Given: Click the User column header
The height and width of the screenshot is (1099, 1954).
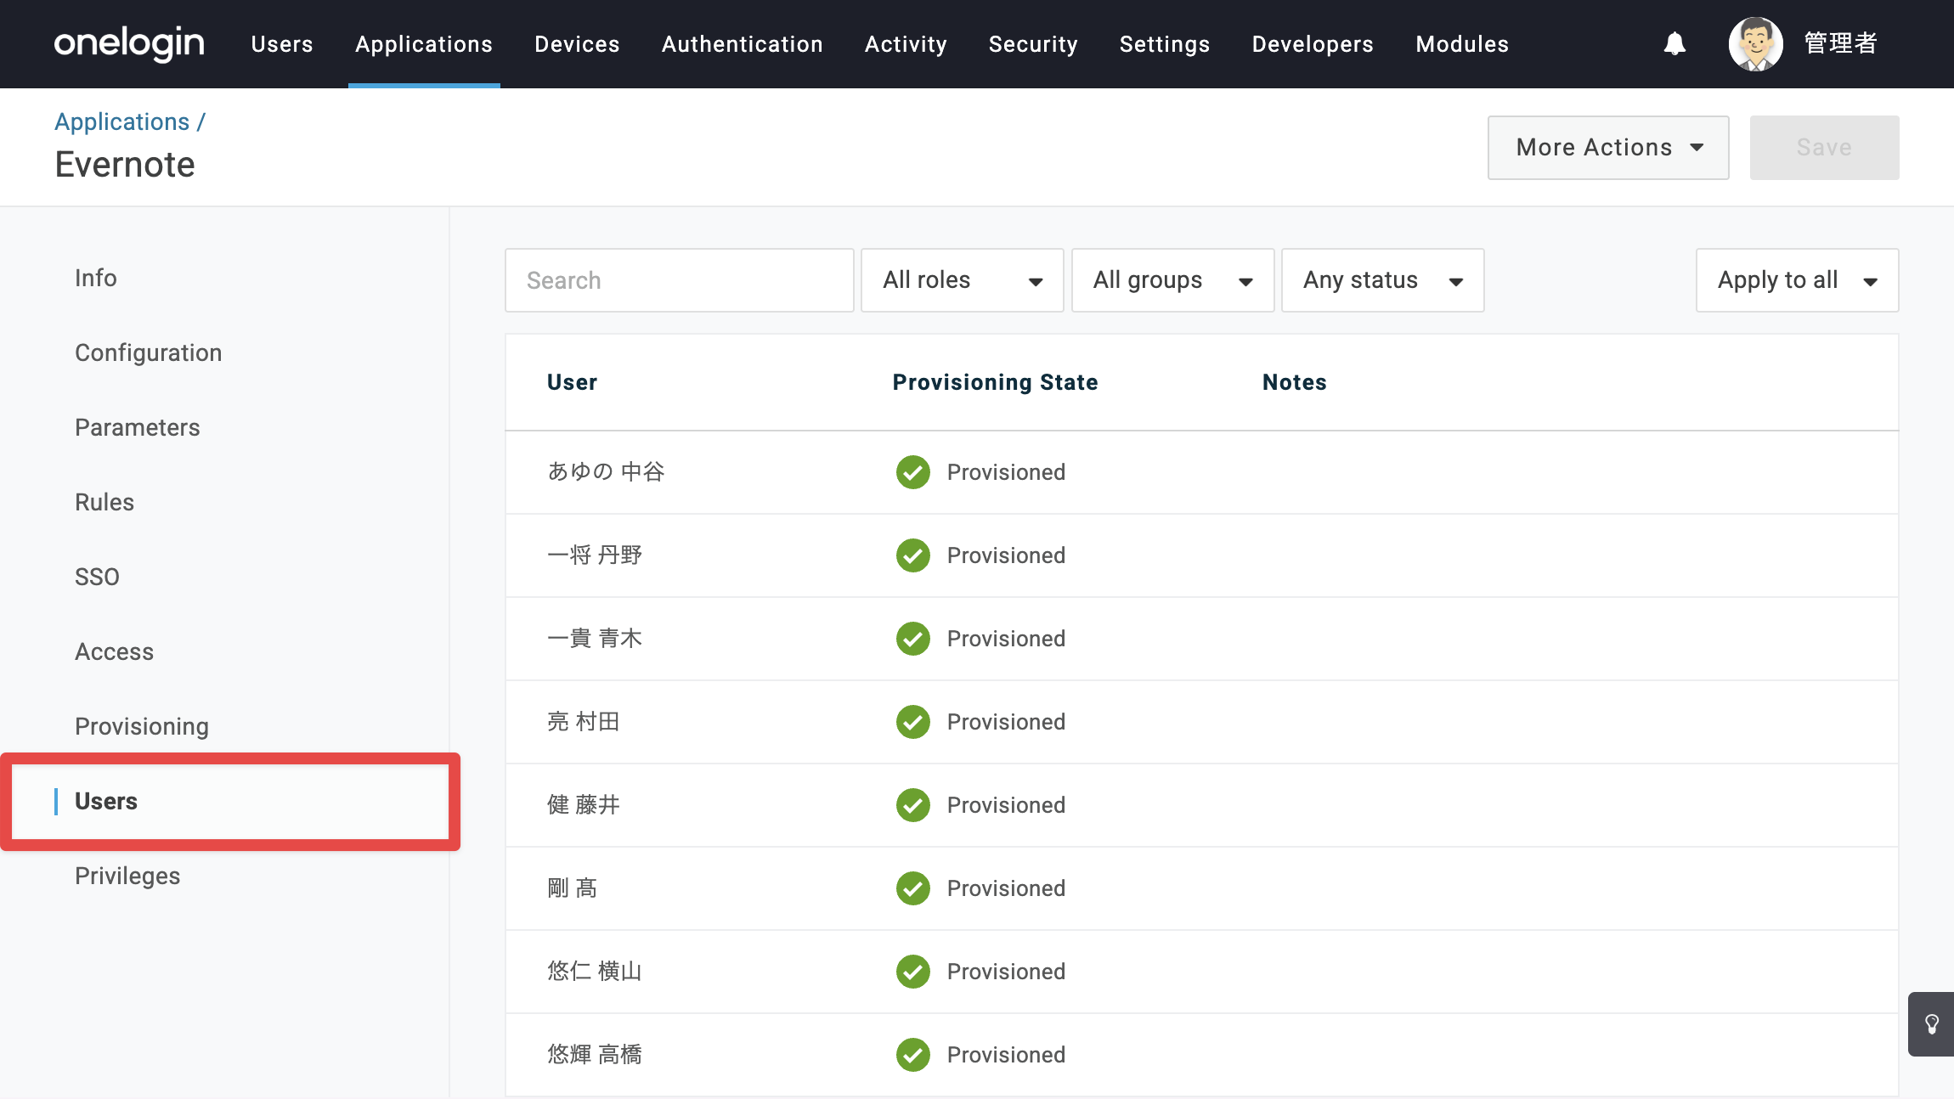Looking at the screenshot, I should (572, 382).
